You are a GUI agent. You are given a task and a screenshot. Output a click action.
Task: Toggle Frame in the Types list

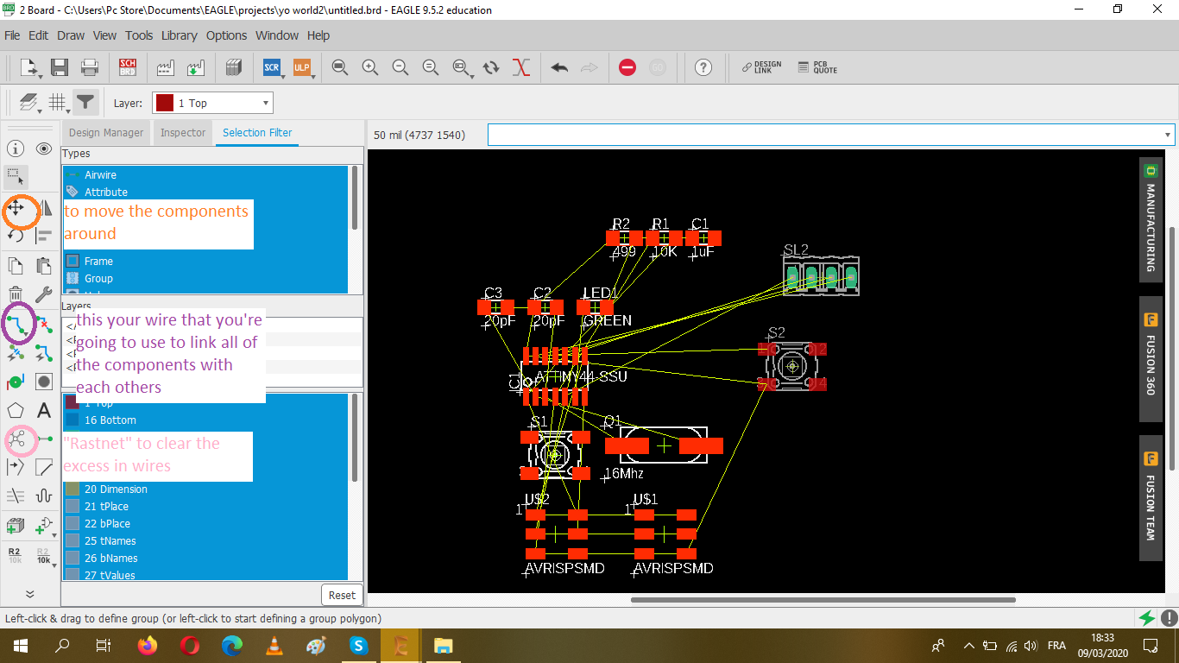pos(205,261)
